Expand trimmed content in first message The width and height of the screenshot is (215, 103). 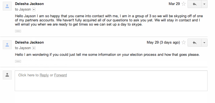18,31
